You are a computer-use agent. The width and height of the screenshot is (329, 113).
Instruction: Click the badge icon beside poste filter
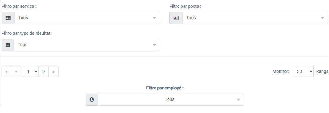(x=176, y=18)
